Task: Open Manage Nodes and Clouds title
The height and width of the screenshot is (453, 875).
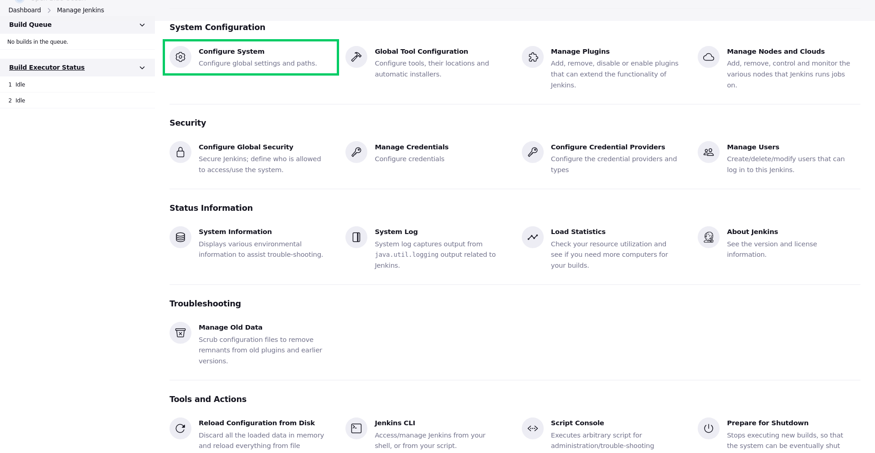Action: [776, 51]
